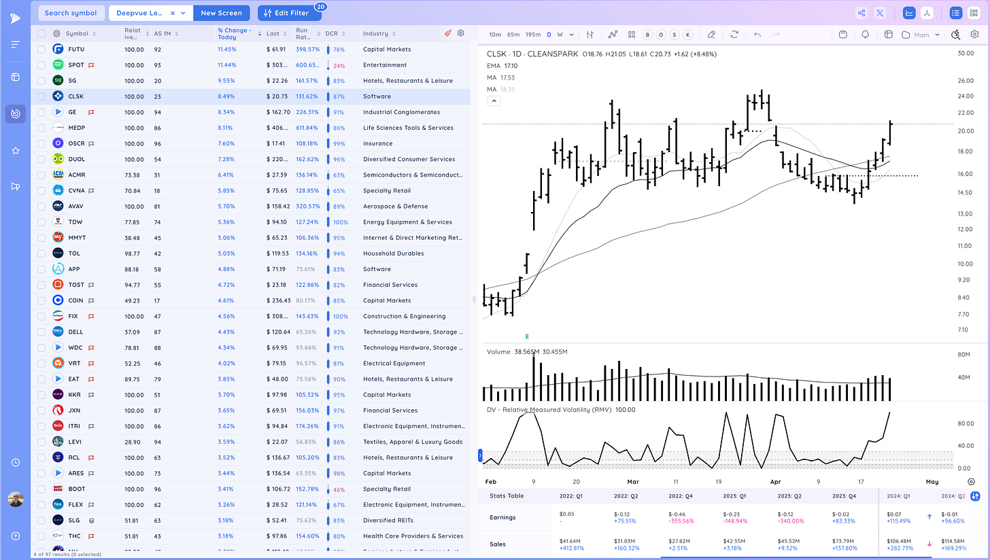Screen dimensions: 990x560
Task: Select the screener radar icon in sidebar
Action: (15, 113)
